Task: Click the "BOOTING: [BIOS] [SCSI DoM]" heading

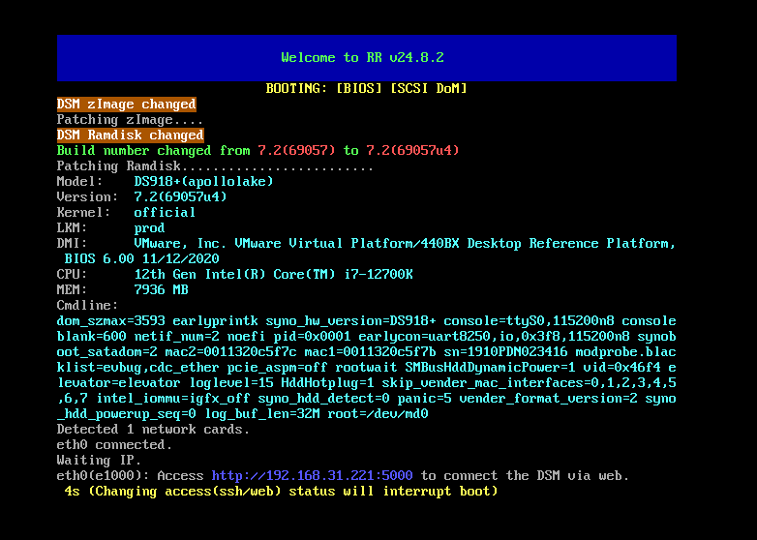Action: [366, 88]
